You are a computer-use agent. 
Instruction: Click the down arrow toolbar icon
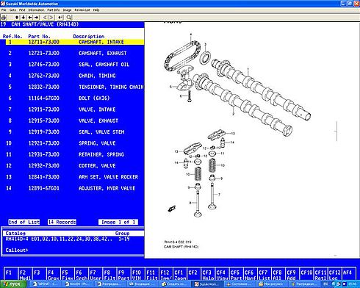point(24,18)
